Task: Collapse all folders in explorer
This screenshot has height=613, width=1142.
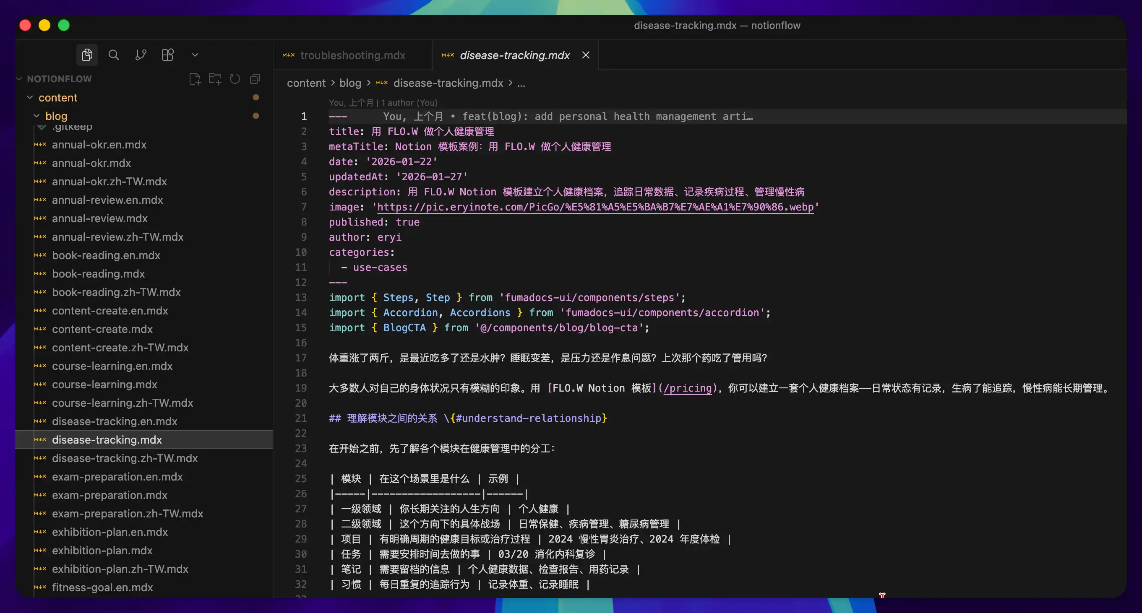Action: point(255,79)
